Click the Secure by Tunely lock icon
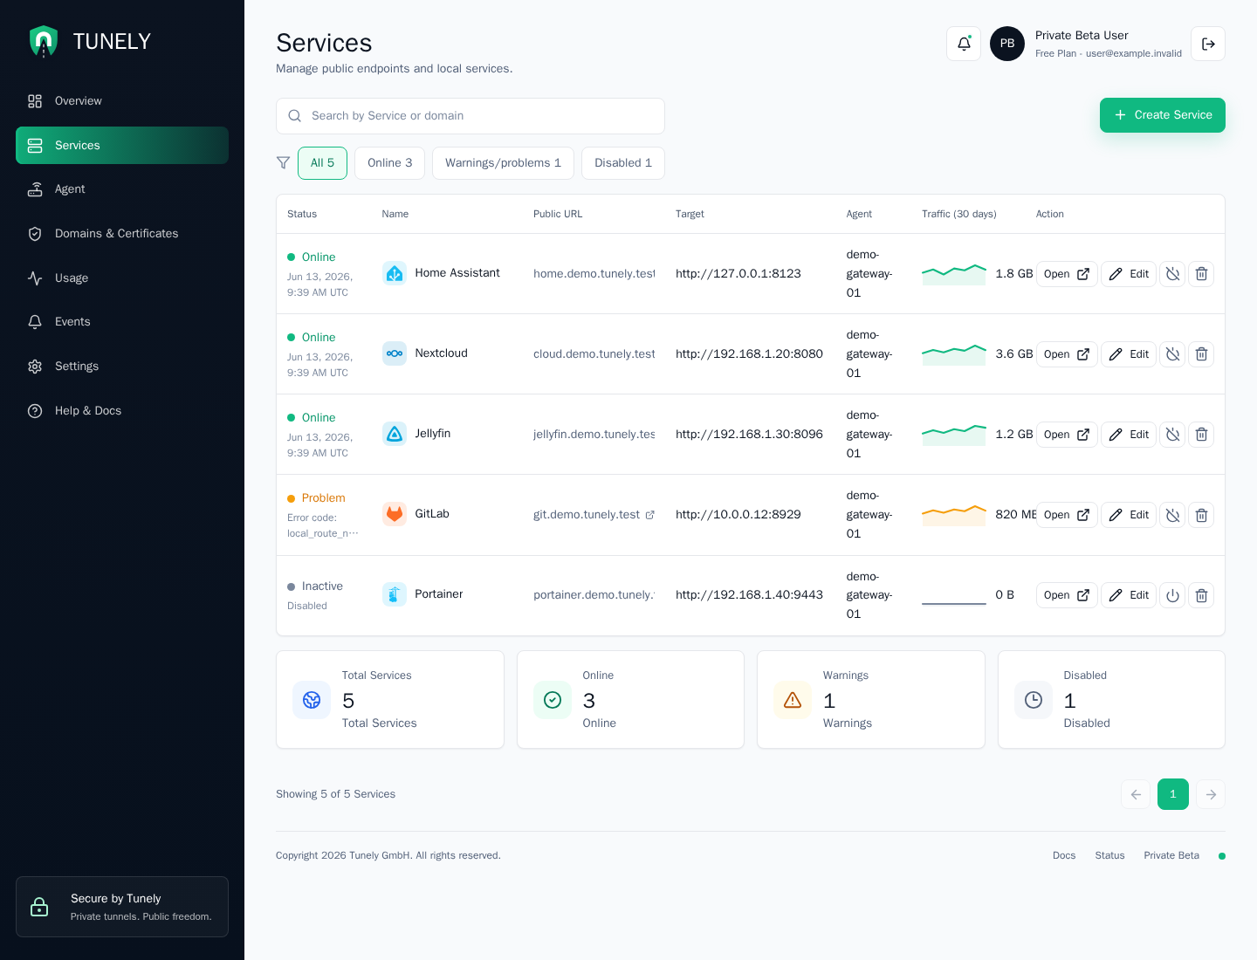The width and height of the screenshot is (1257, 960). coord(39,907)
